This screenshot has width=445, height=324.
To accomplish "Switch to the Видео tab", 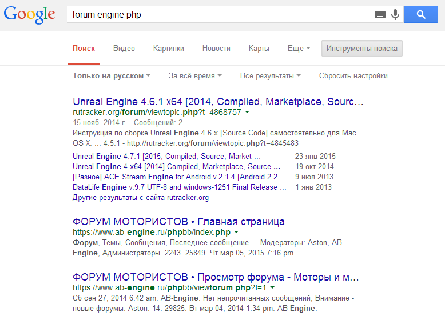I will click(x=124, y=49).
